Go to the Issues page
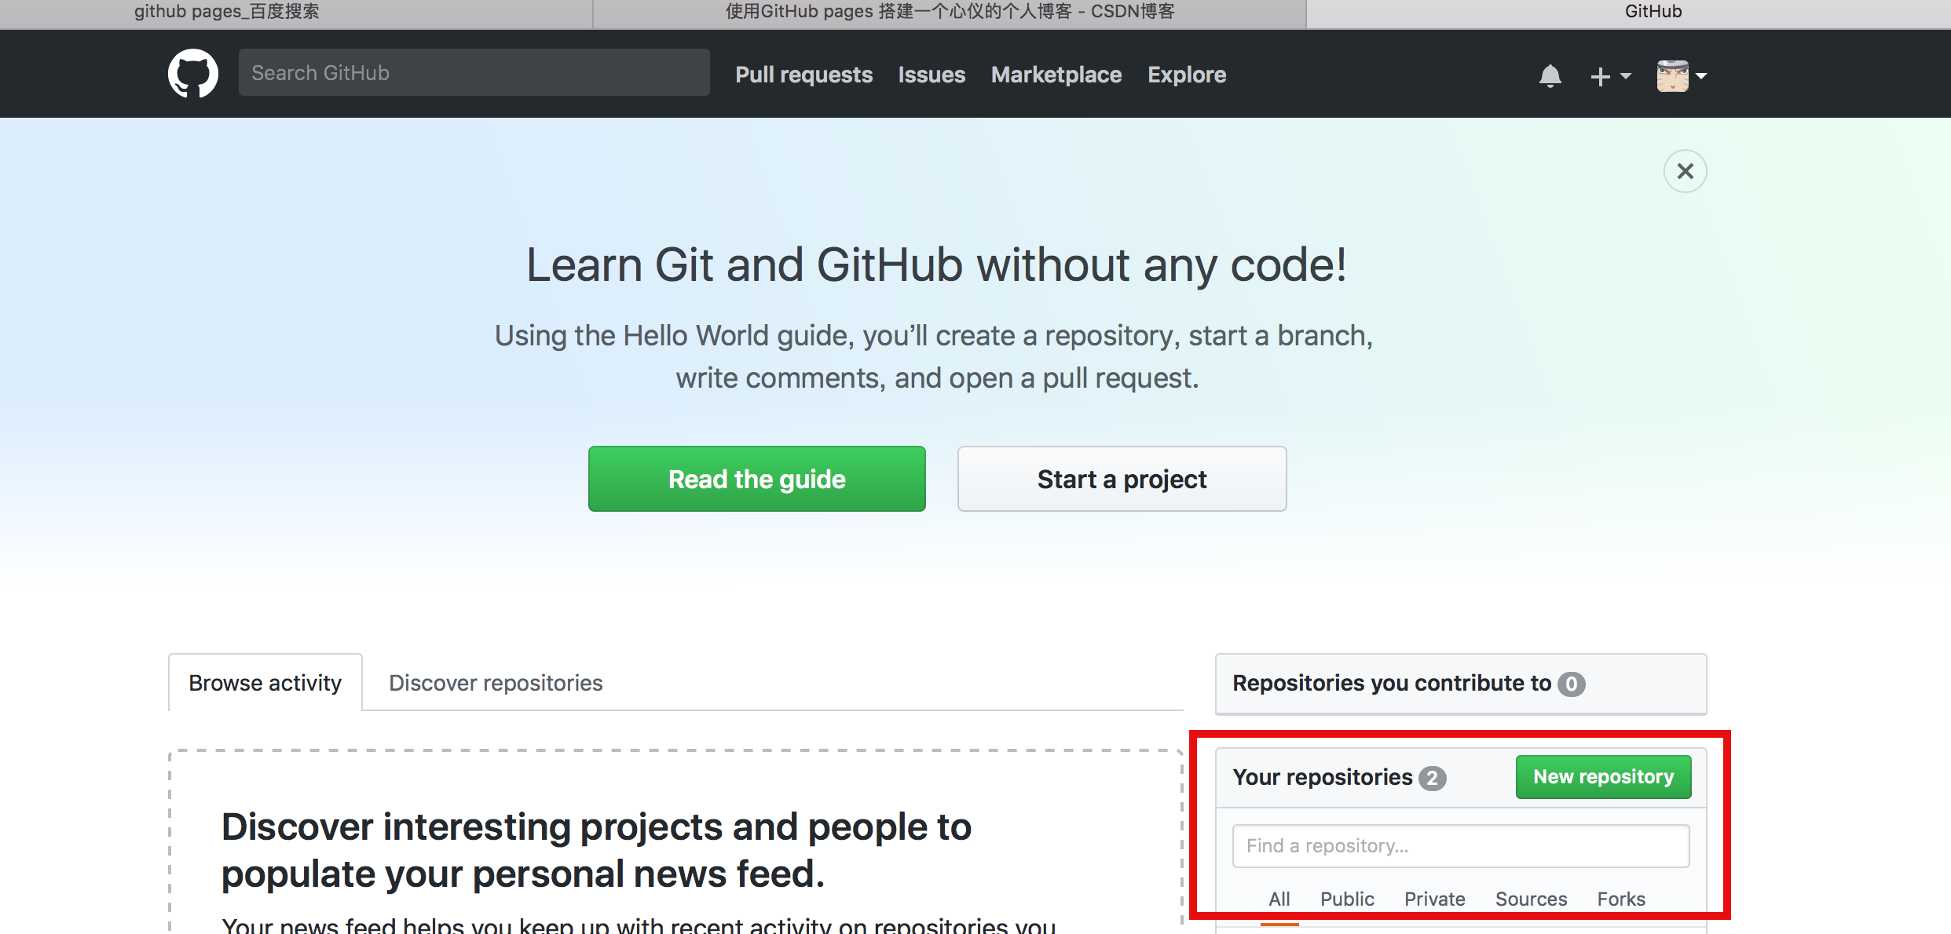Screen dimensions: 1951x934 pyautogui.click(x=932, y=75)
